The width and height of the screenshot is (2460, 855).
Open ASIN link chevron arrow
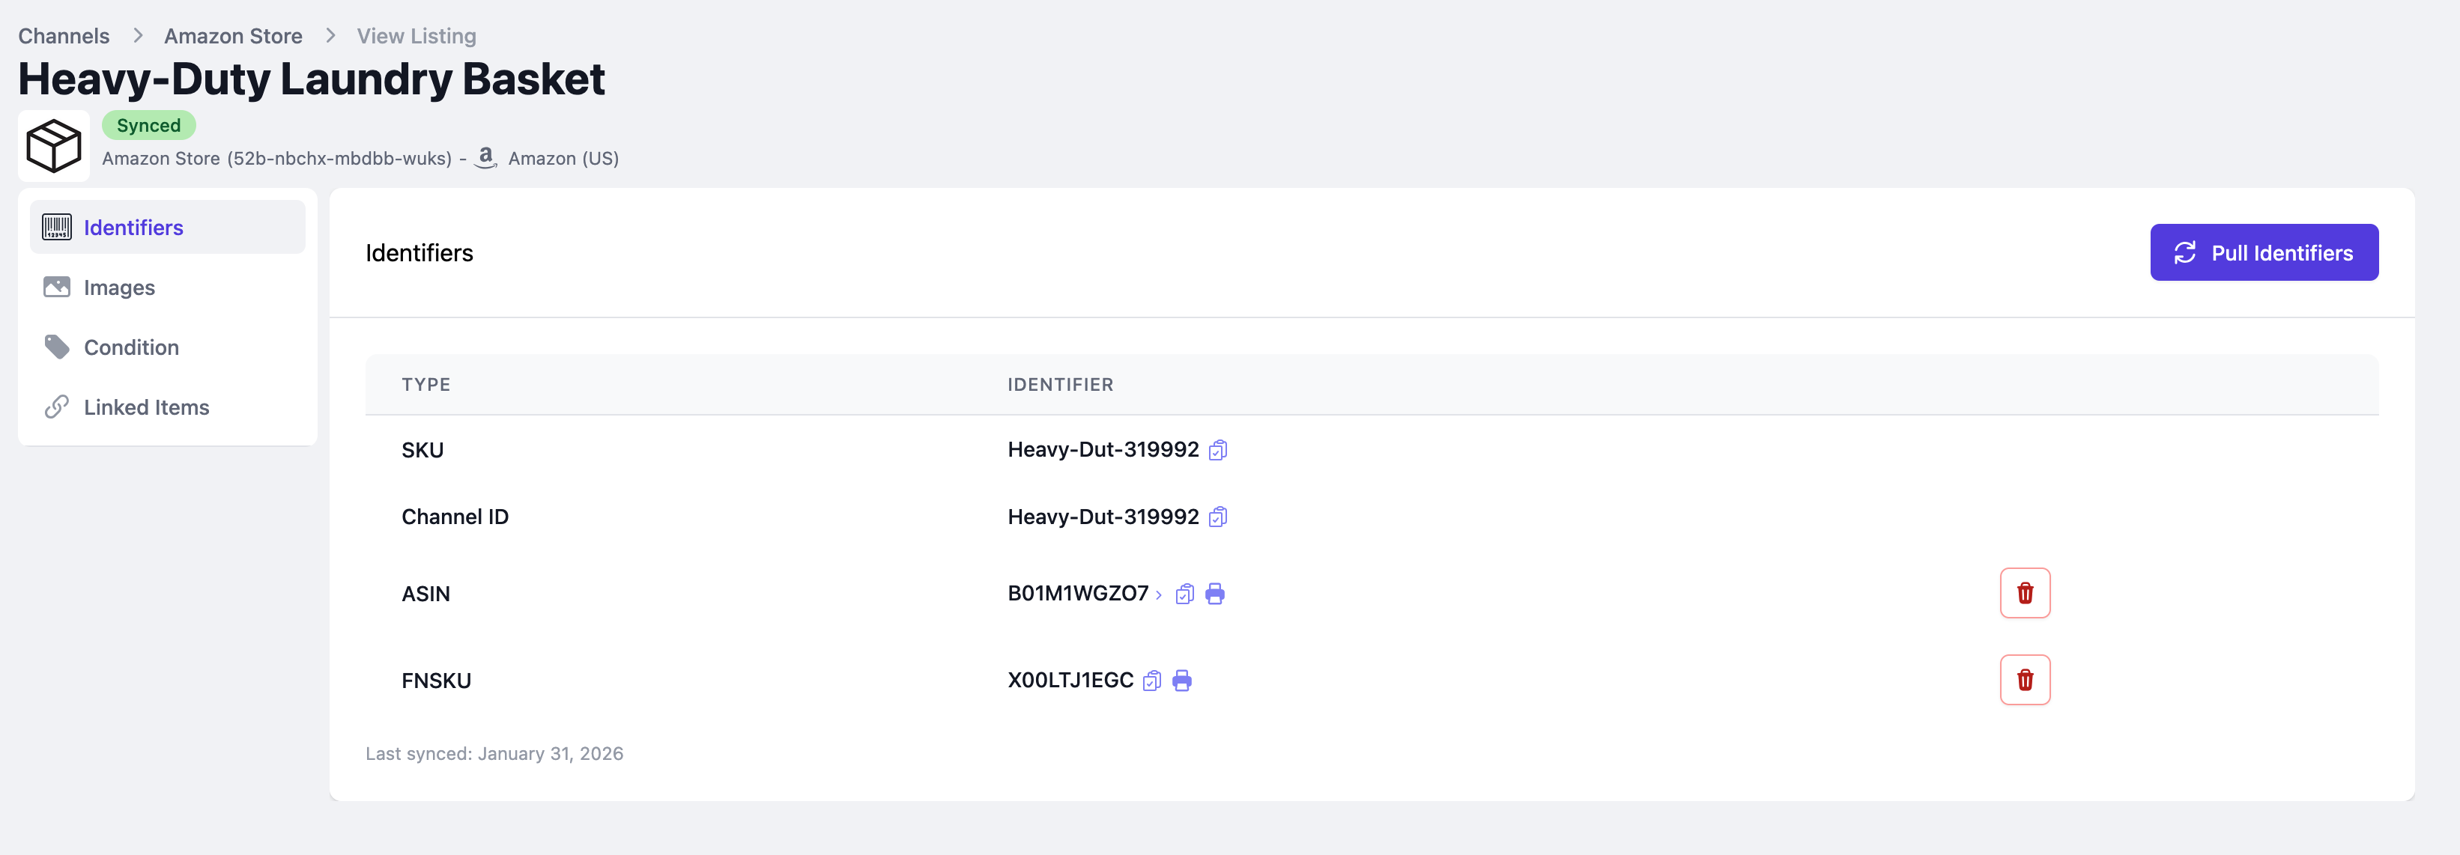point(1158,595)
